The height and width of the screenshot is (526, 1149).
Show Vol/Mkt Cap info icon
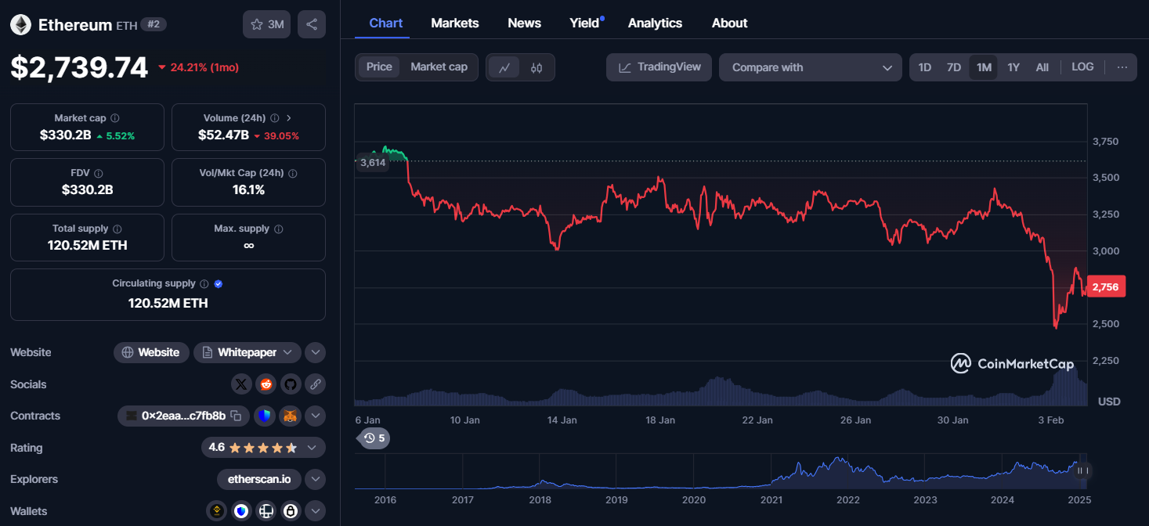click(292, 173)
